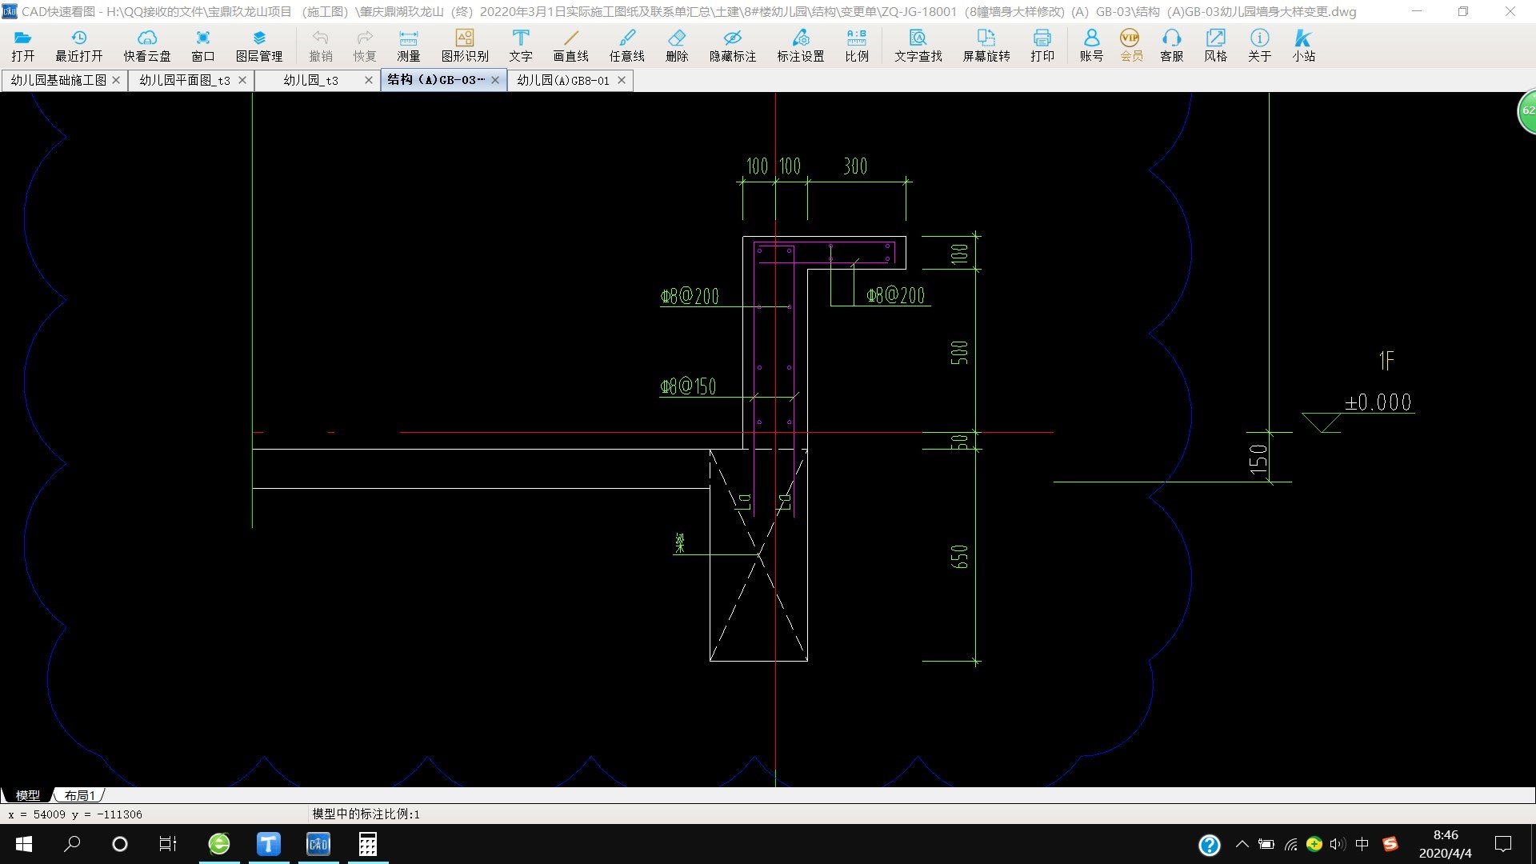
Task: Open the 小站 site icon
Action: coord(1304,46)
